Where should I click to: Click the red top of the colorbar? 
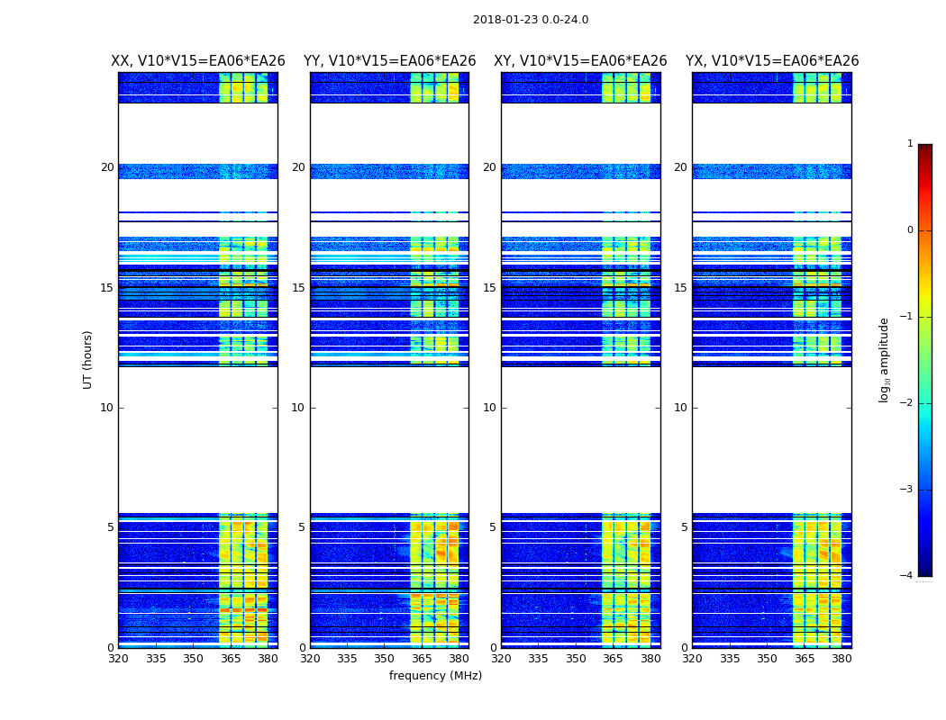click(x=924, y=151)
